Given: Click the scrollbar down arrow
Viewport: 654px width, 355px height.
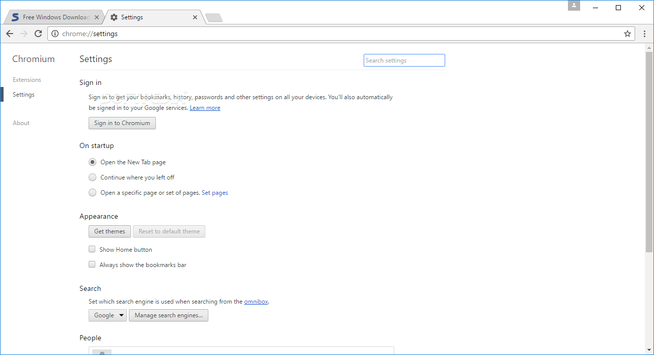Looking at the screenshot, I should coord(649,350).
